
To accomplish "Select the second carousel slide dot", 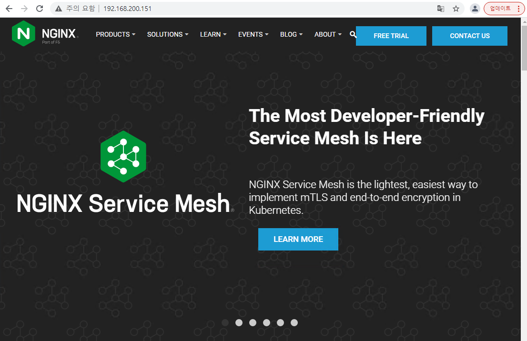I will click(239, 322).
